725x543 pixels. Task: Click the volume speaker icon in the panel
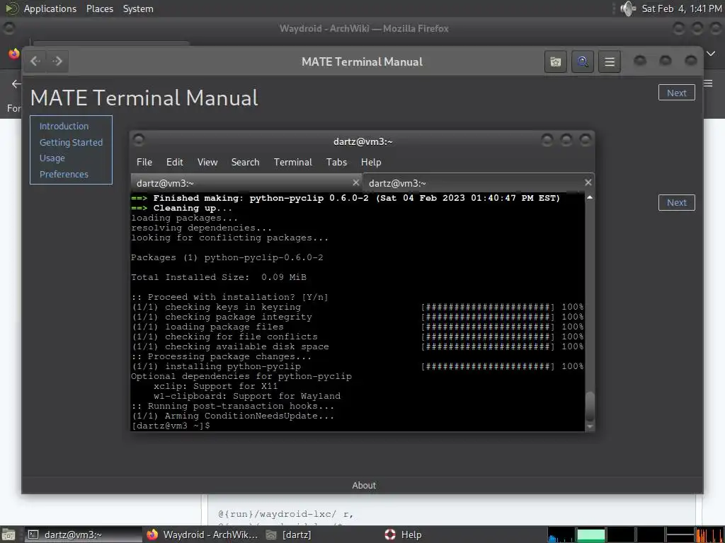[x=627, y=8]
